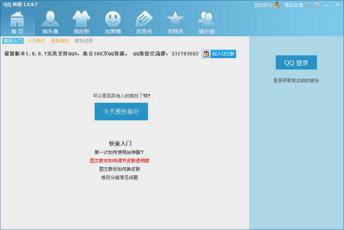Viewport: 344px width, 230px height.
Task: Open 第一次如何使用QQ神器 link
Action: 119,152
